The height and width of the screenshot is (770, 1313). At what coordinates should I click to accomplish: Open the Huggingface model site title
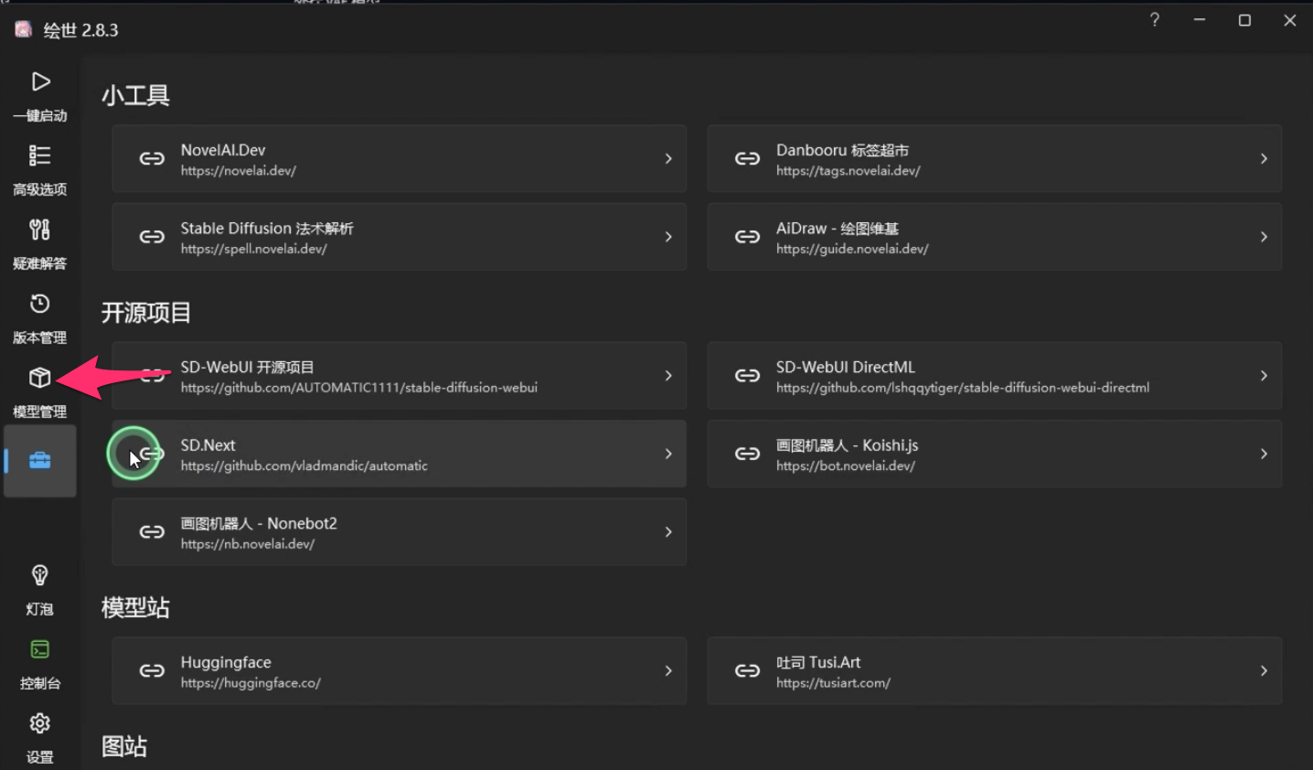226,663
